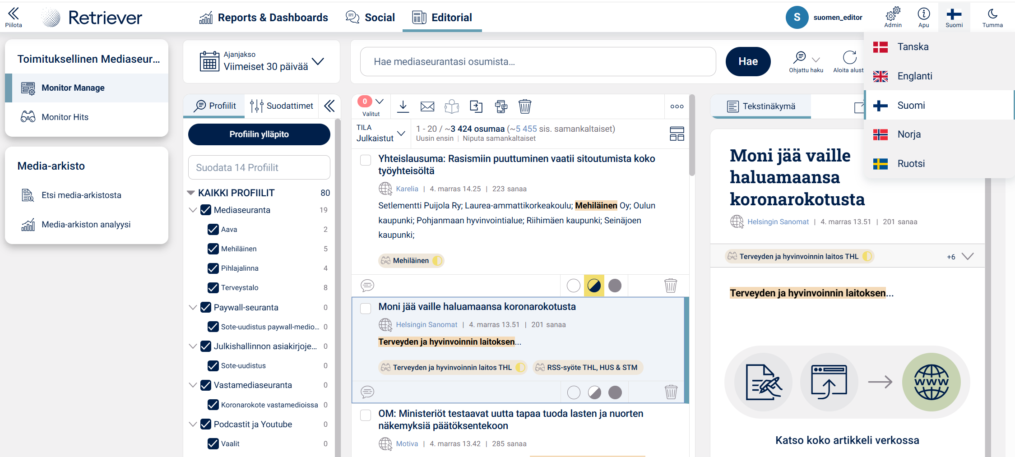Collapse the Vastamediaseuranta group chevron

tap(193, 385)
